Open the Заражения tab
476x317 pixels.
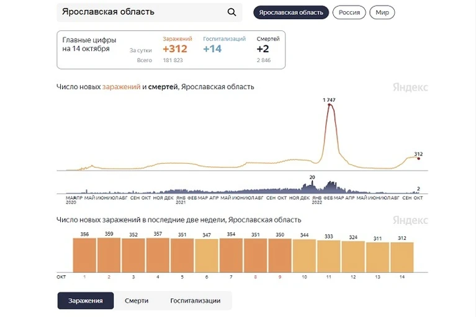[x=86, y=301]
